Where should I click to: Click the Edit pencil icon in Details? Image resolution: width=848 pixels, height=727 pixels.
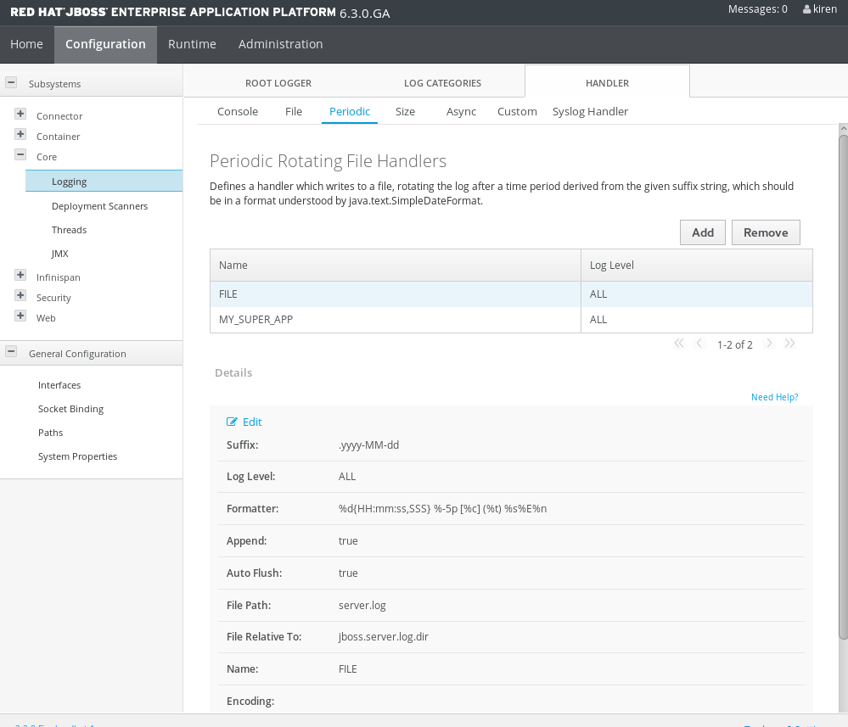tap(233, 422)
